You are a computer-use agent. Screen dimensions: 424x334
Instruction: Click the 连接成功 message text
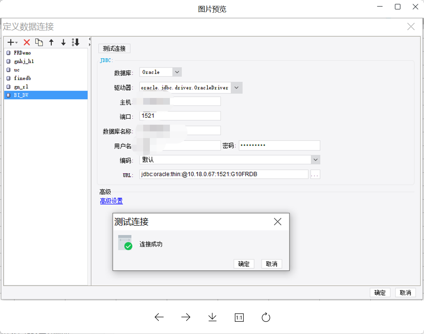pyautogui.click(x=151, y=244)
